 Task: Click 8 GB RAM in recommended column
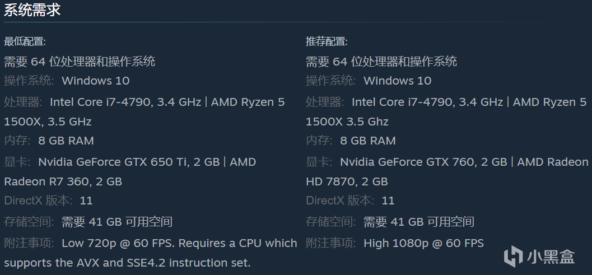coord(368,141)
